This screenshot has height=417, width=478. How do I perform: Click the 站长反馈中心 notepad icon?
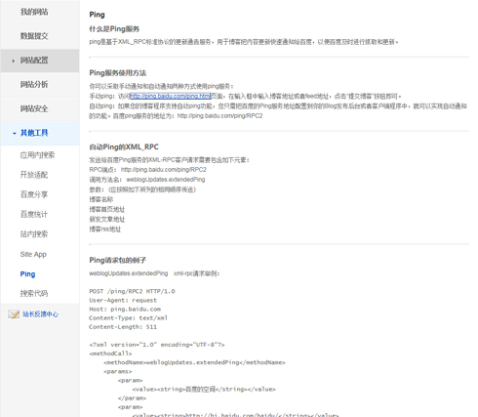pyautogui.click(x=14, y=314)
